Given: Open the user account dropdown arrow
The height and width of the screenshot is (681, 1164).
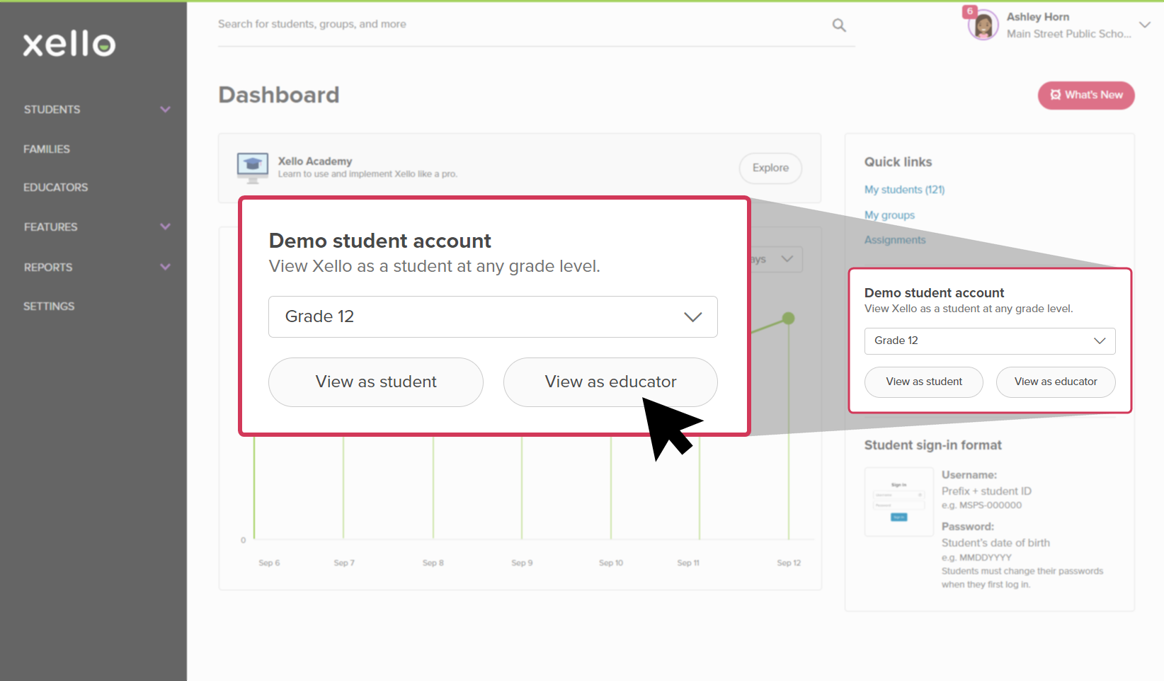Looking at the screenshot, I should [x=1144, y=25].
